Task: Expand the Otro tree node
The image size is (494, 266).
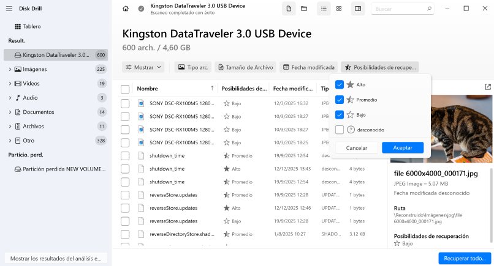Action: pyautogui.click(x=10, y=141)
